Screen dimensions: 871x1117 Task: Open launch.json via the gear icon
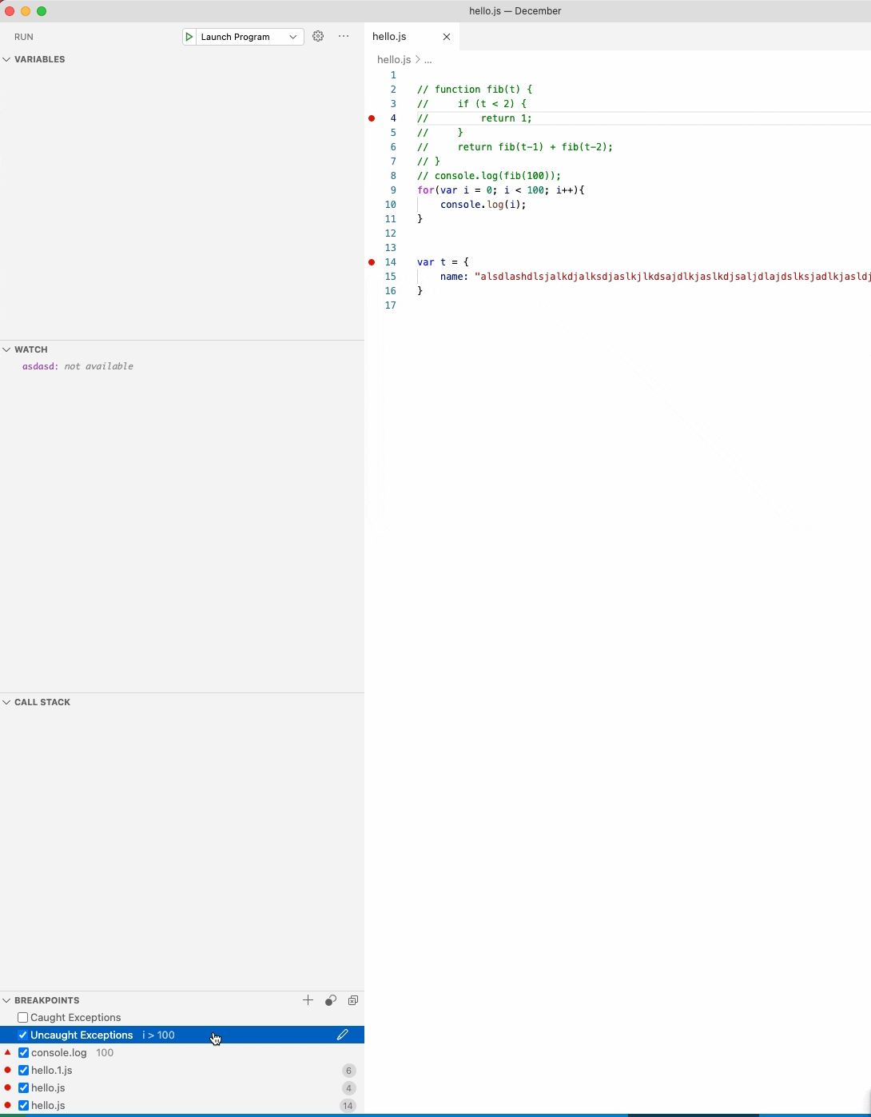pos(318,37)
